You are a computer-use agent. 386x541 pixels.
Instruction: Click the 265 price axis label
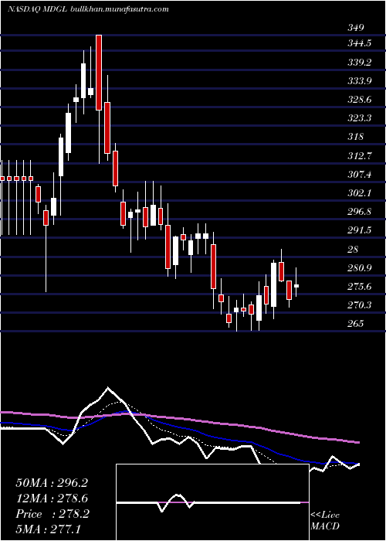(355, 324)
